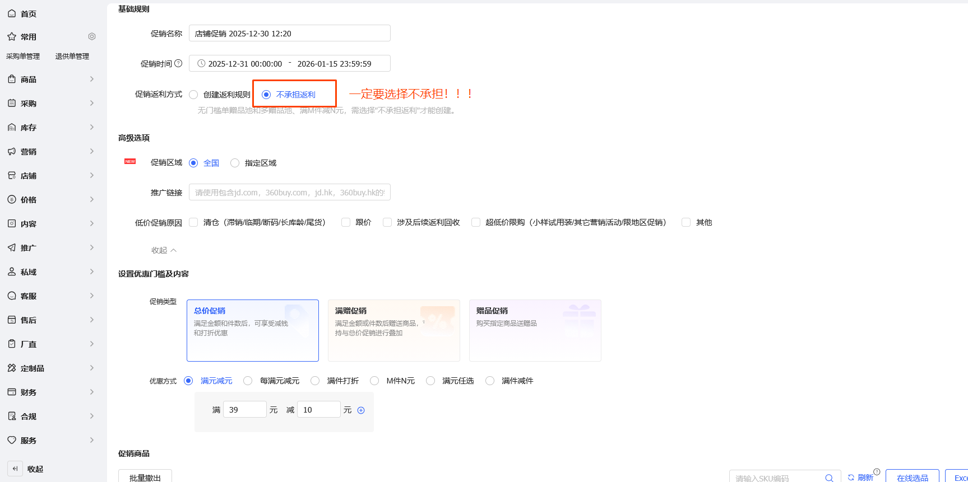Click the settings gear icon beside 常用

92,36
